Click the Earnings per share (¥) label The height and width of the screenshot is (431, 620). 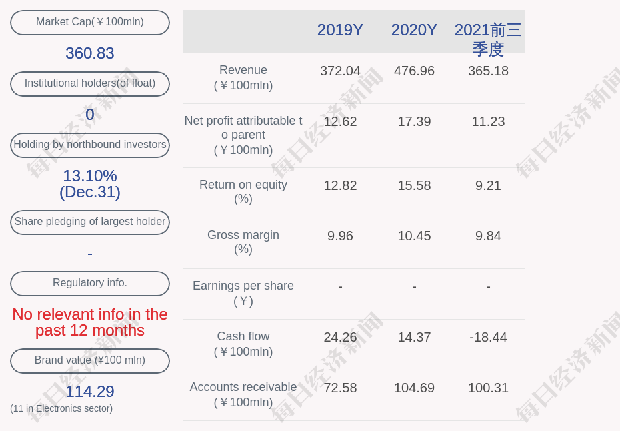click(243, 293)
